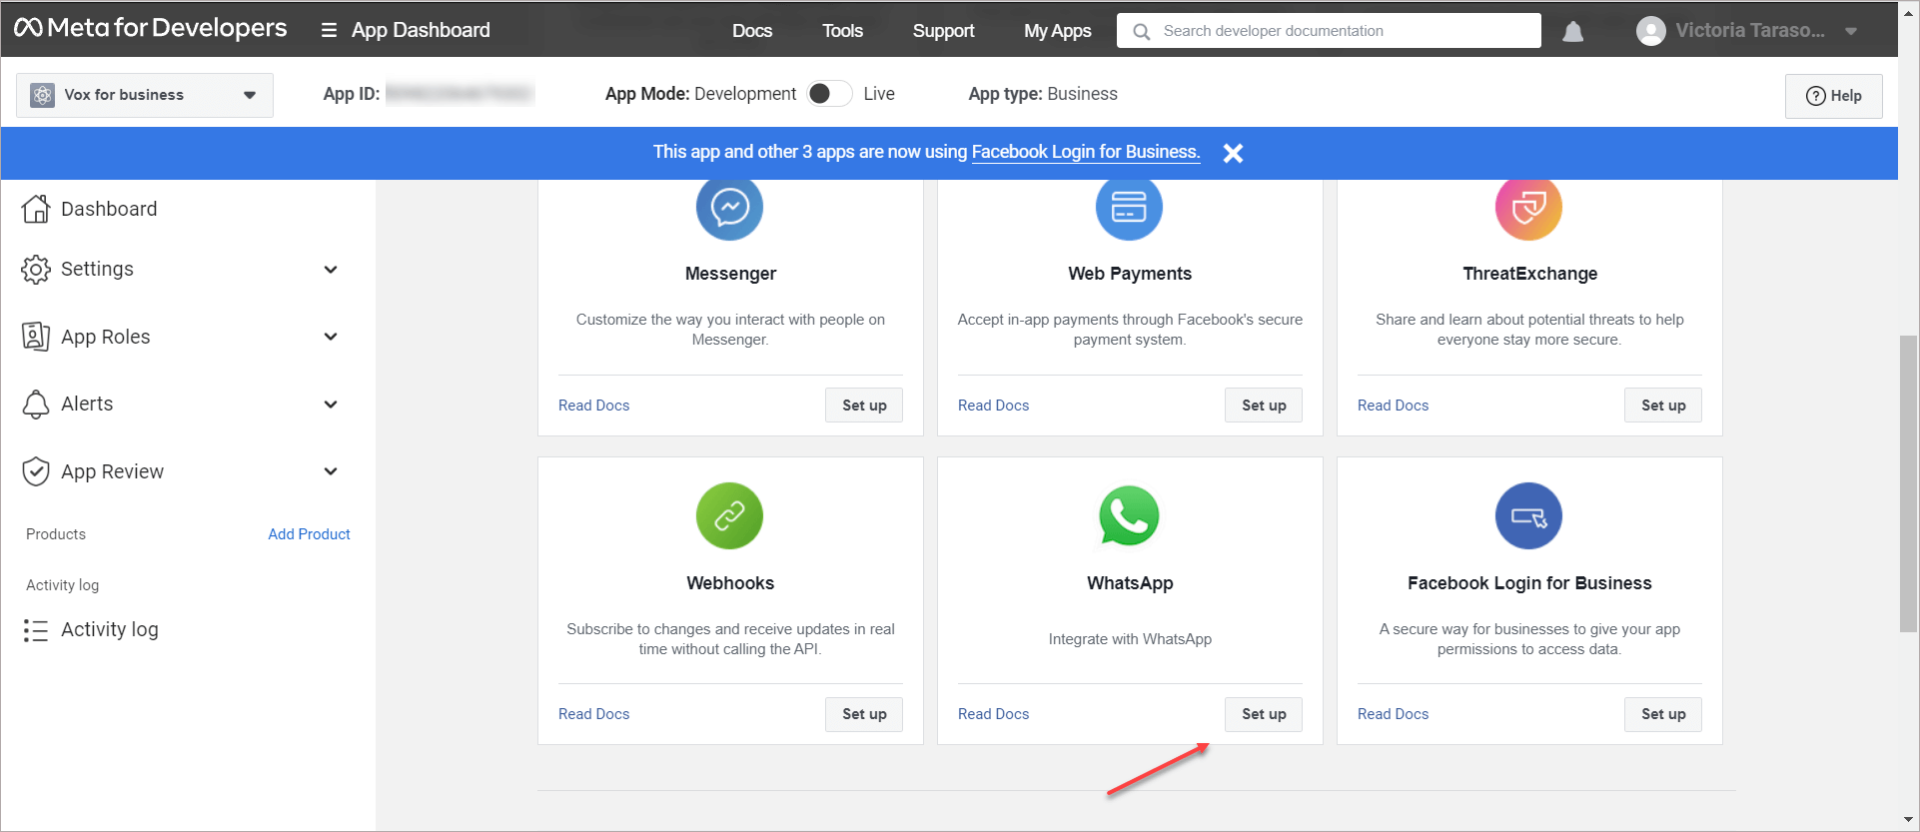Open Read Docs for Facebook Login for Business
This screenshot has width=1920, height=832.
point(1394,714)
